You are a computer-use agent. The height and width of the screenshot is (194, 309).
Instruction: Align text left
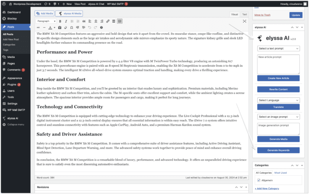pyautogui.click(x=90, y=21)
